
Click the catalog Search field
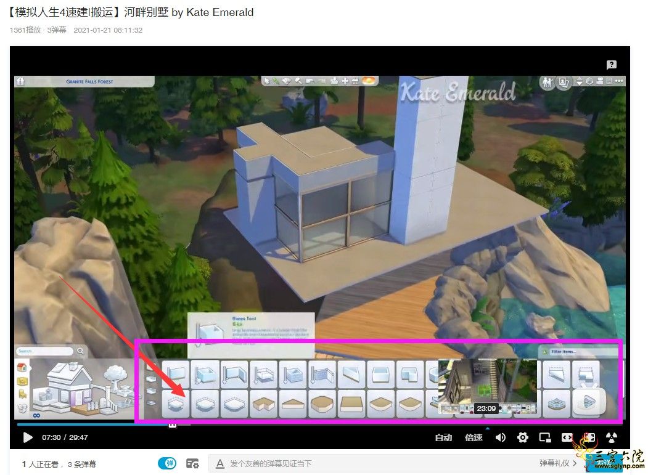(44, 351)
